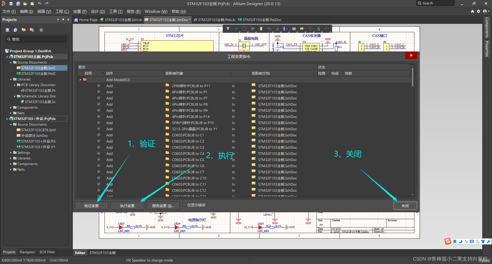Viewport: 492px width, 264px height.
Task: Click the Redo arrow
Action: coord(47,4)
